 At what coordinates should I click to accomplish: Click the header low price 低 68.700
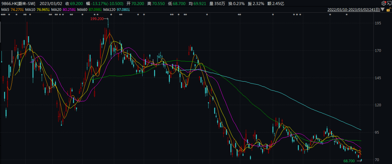coord(176,4)
